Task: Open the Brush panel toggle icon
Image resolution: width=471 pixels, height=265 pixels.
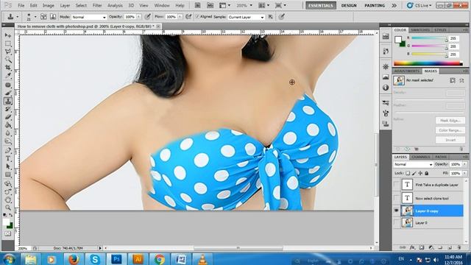Action: pos(43,17)
